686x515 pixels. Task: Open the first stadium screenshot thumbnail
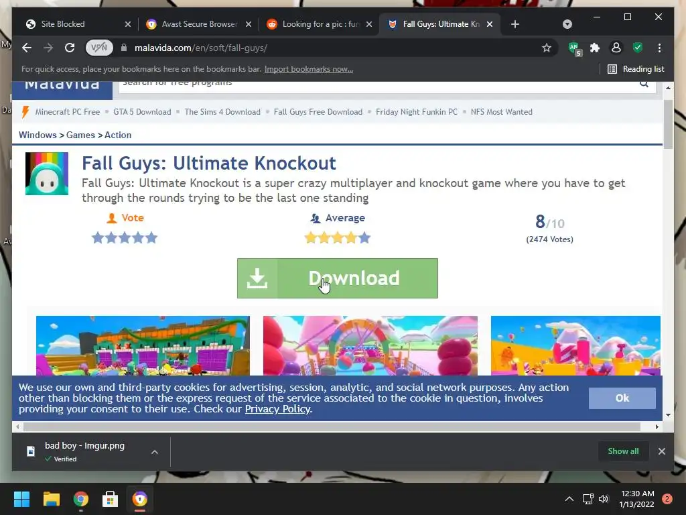click(x=143, y=345)
